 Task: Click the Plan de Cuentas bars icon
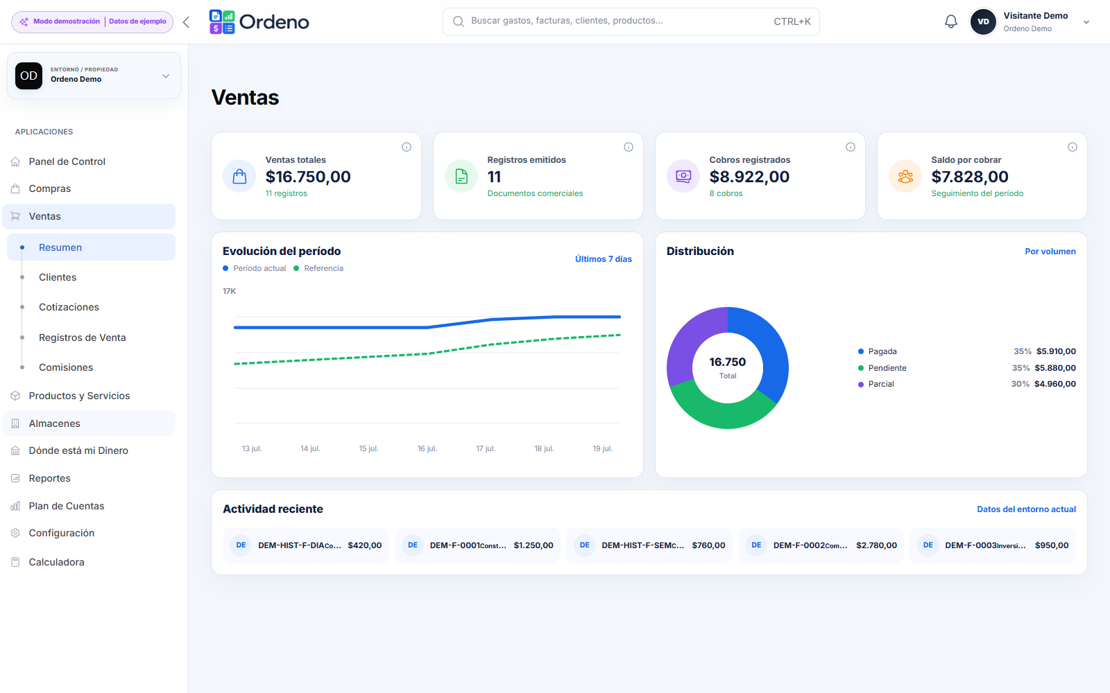tap(15, 506)
